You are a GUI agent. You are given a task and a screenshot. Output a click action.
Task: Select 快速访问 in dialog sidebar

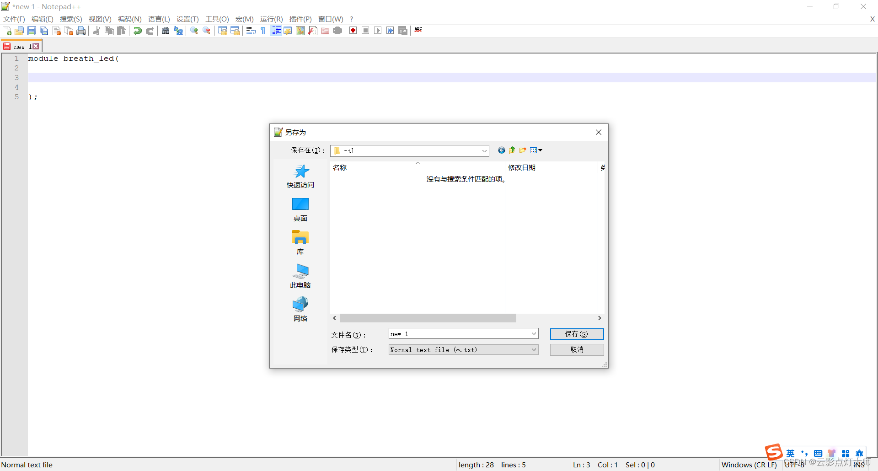[x=300, y=177]
